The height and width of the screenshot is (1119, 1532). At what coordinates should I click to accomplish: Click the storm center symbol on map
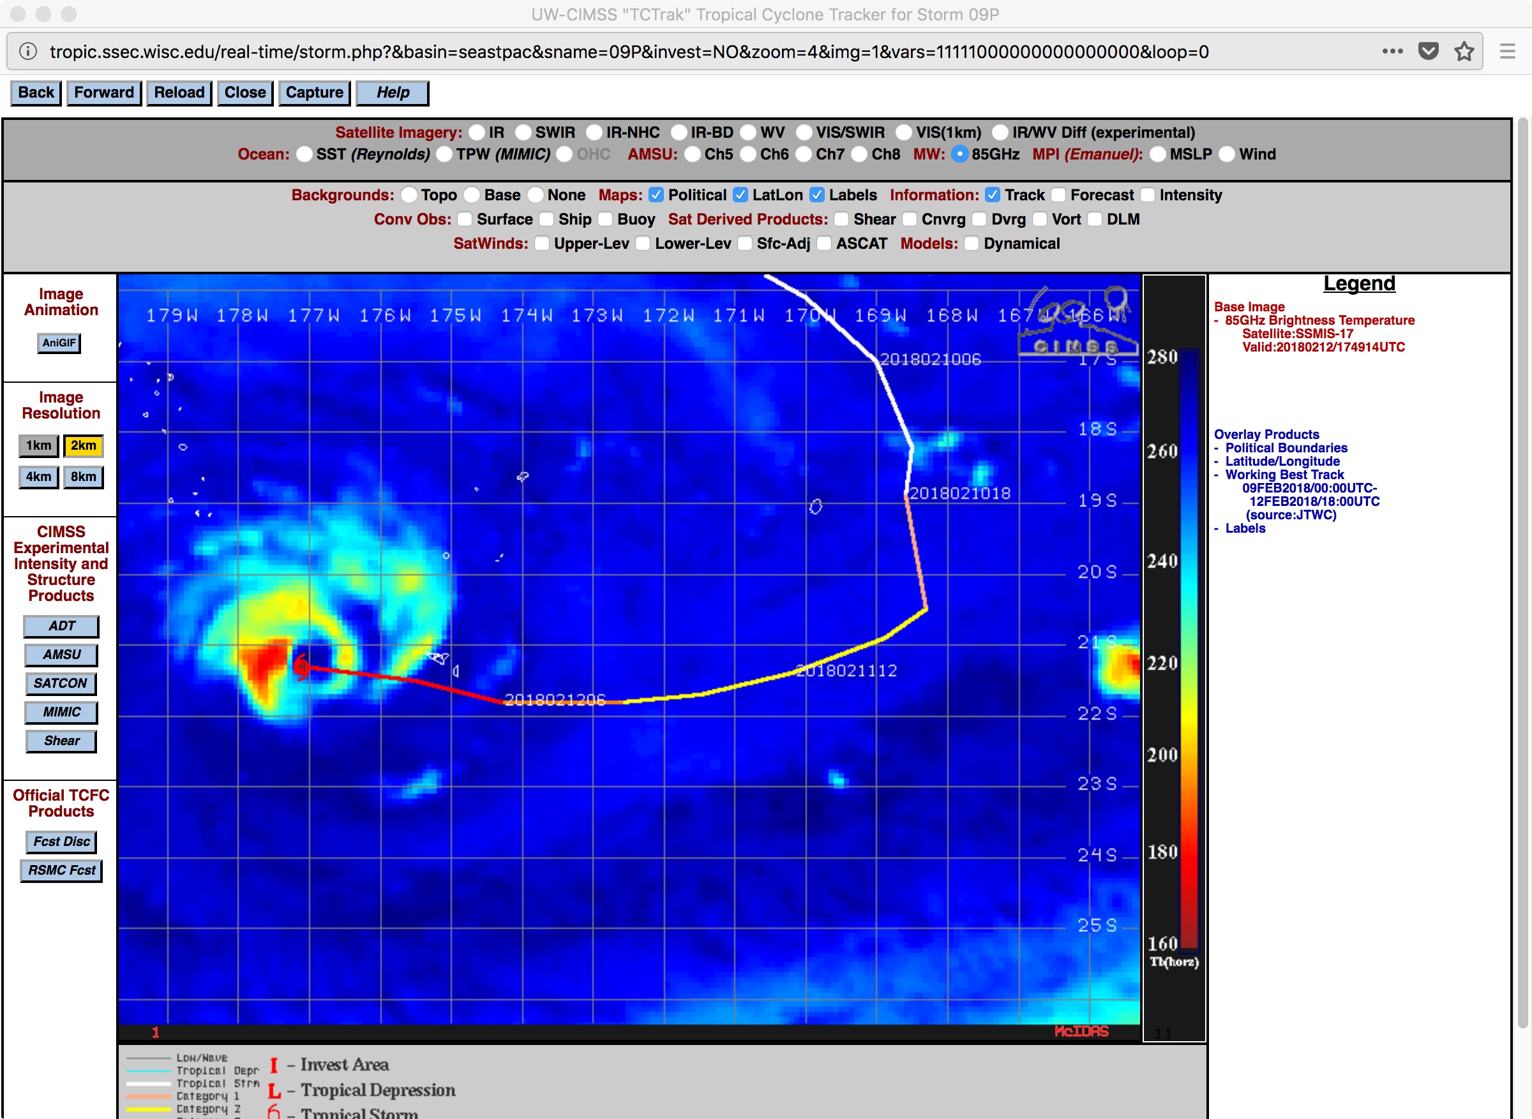point(301,667)
